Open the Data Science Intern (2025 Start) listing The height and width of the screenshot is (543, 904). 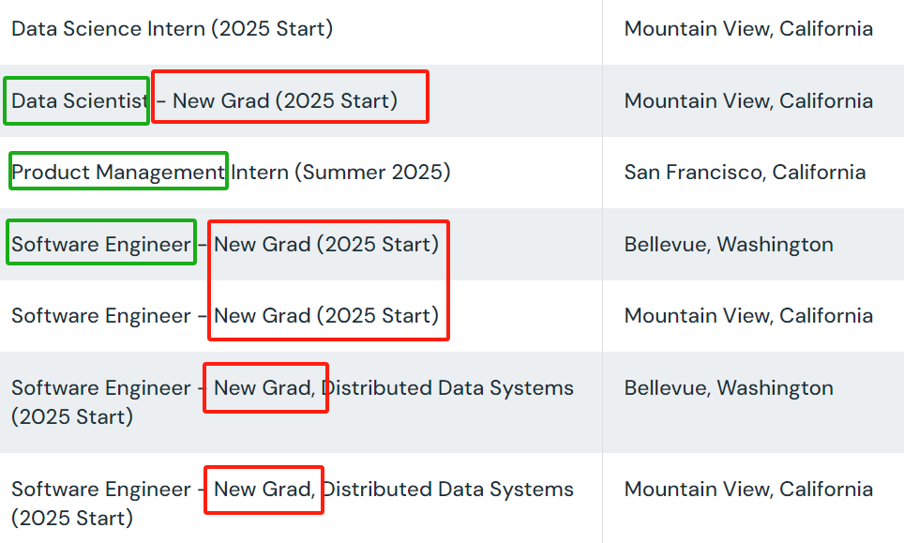coord(172,29)
